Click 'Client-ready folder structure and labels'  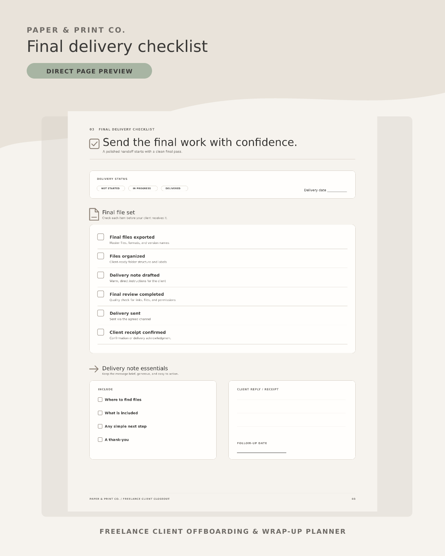click(x=138, y=262)
